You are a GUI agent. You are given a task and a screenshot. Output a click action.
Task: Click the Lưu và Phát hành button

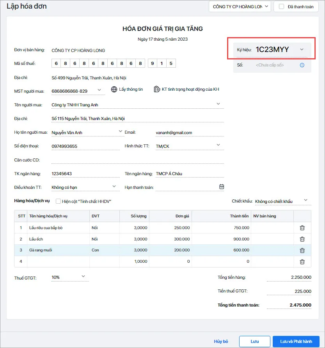point(296,341)
